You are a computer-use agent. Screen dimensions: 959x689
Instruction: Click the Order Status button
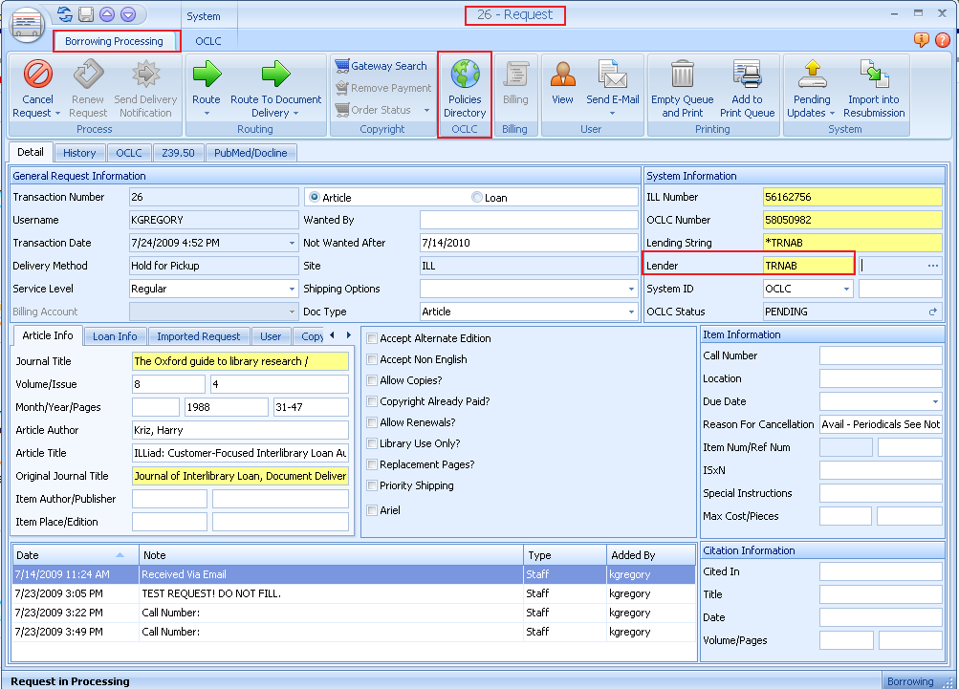[379, 110]
